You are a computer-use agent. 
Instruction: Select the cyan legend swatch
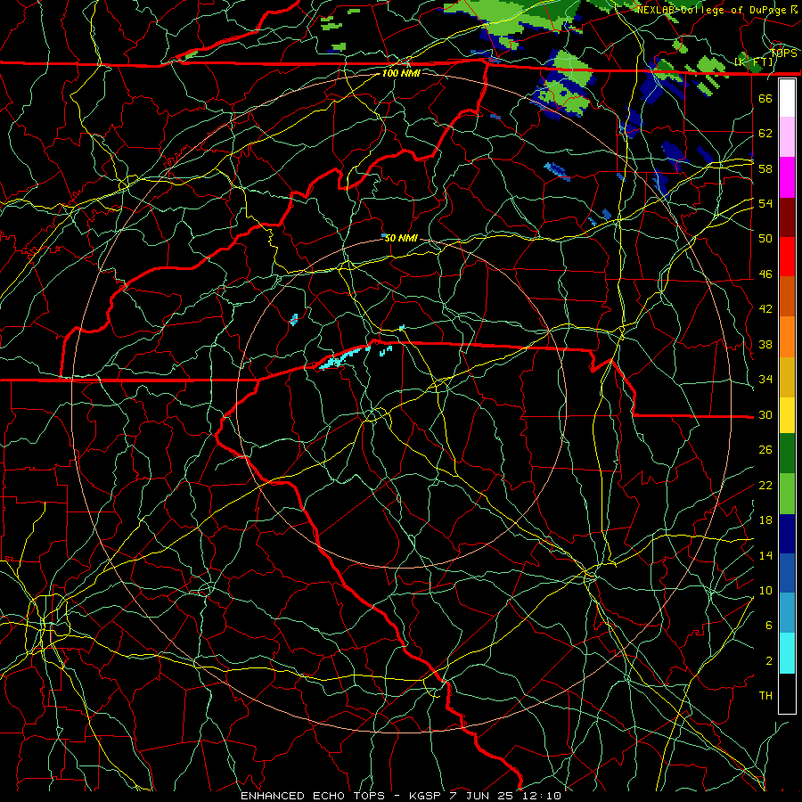[787, 653]
